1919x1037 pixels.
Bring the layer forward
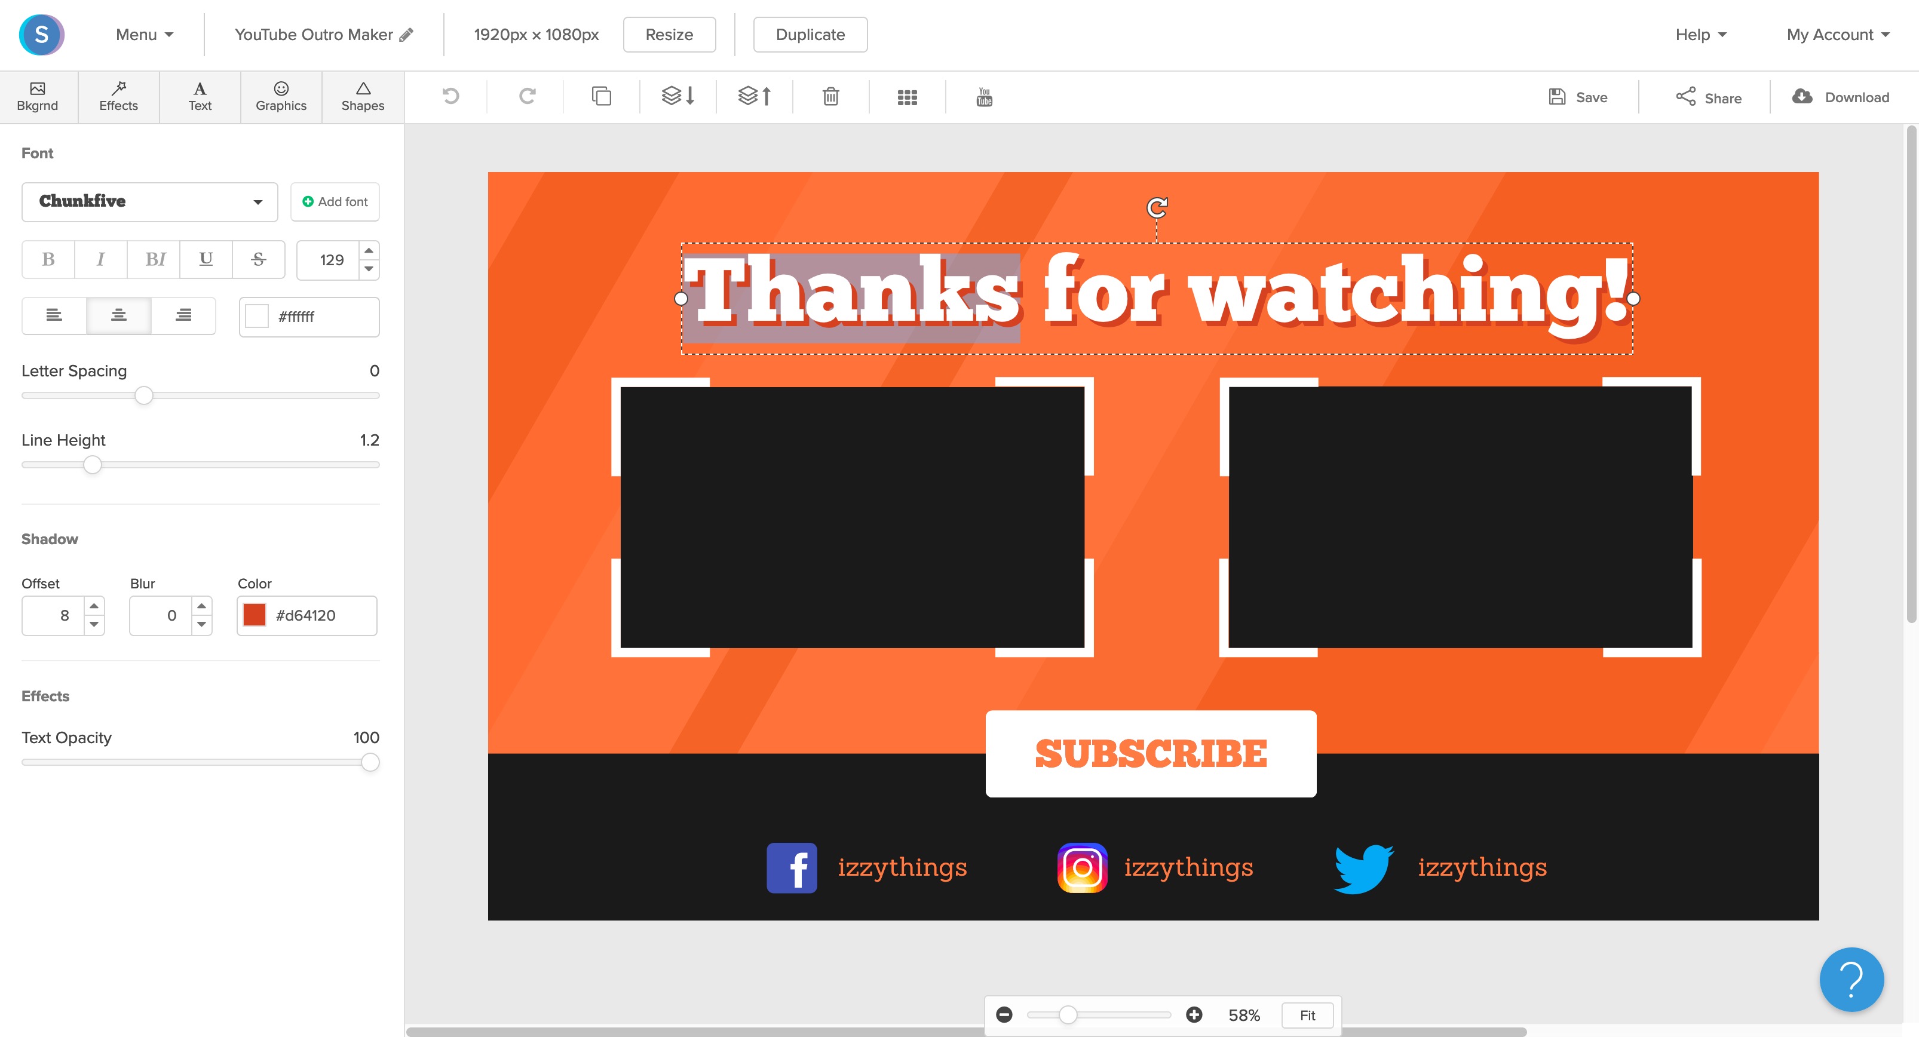pos(755,96)
